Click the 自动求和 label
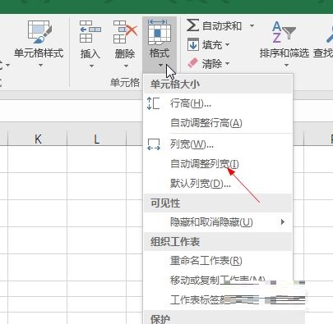This screenshot has height=324, width=333. tap(222, 26)
